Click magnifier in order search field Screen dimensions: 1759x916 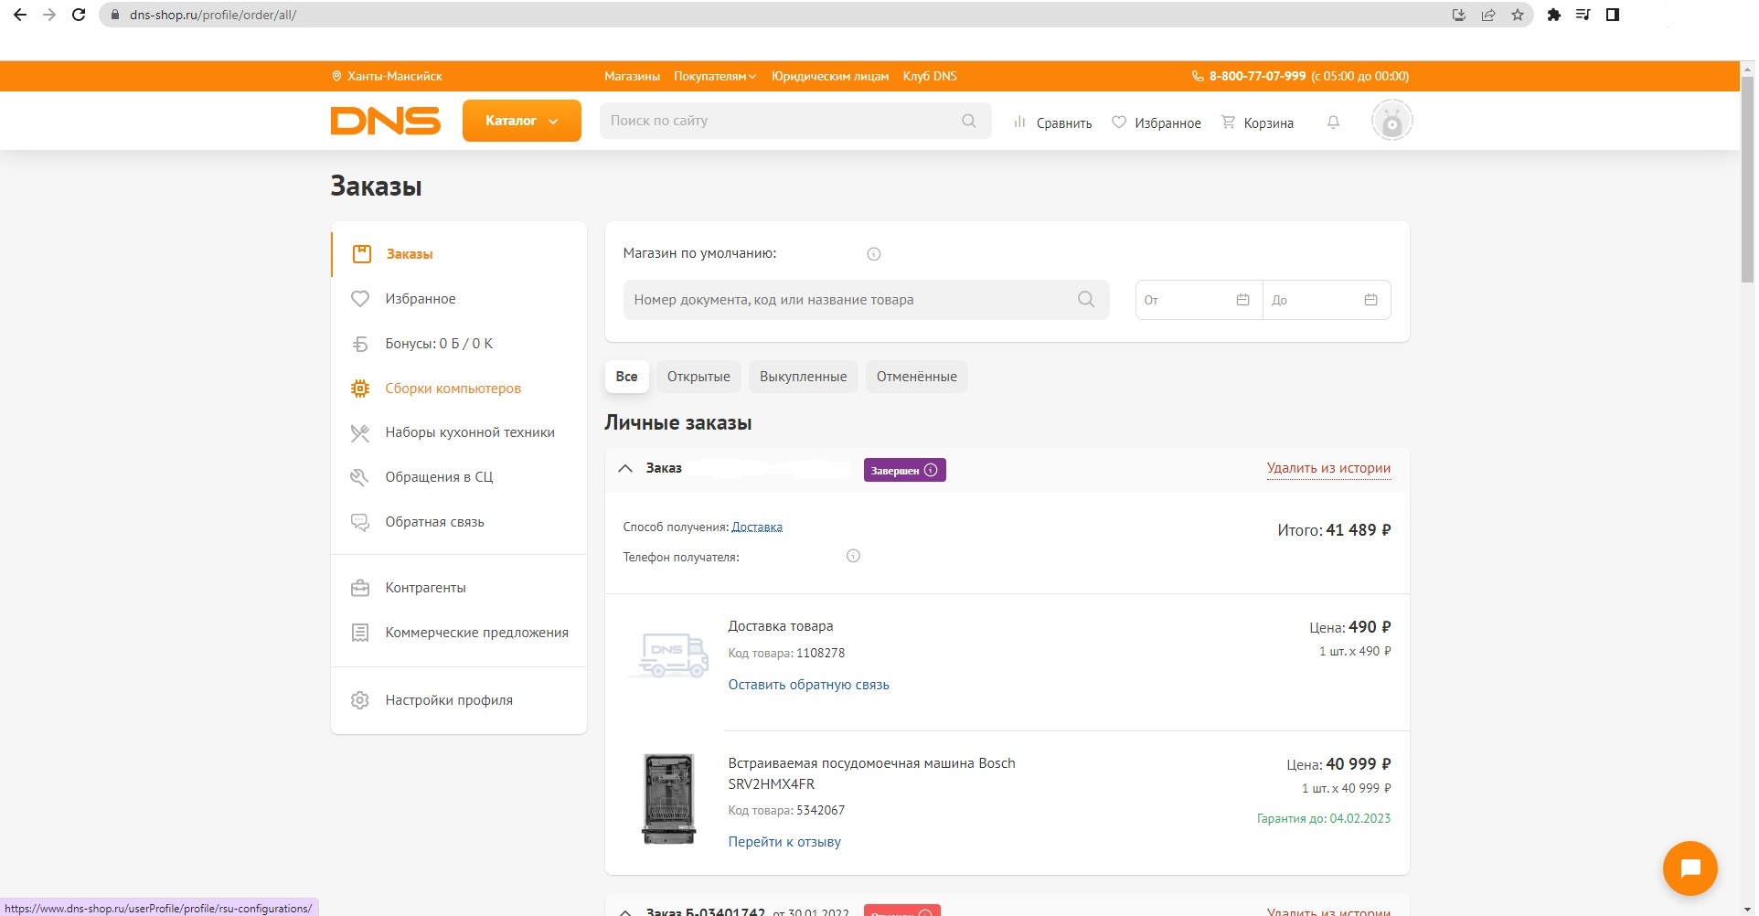pos(1086,299)
